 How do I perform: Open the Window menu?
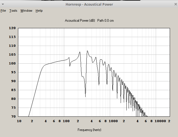pos(26,11)
